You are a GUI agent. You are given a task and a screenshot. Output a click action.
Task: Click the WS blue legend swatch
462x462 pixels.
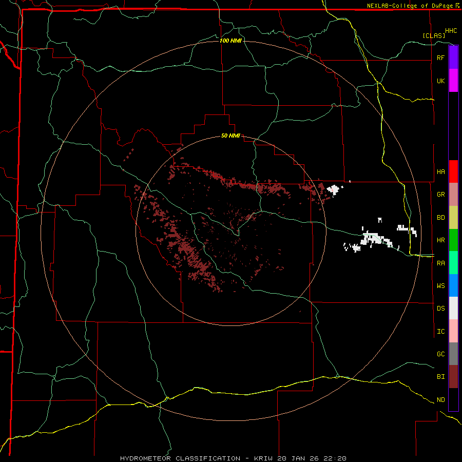pos(453,285)
